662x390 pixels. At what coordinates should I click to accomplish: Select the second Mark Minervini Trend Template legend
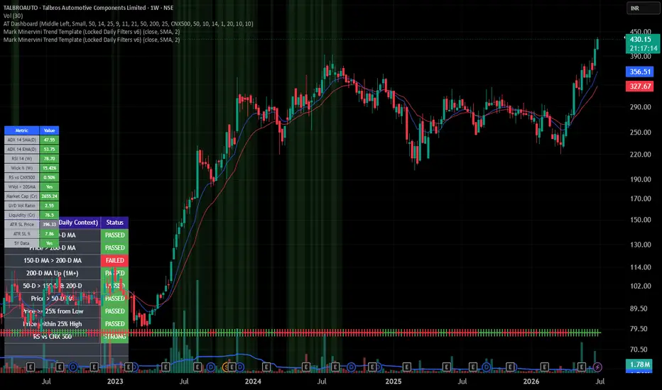click(92, 40)
